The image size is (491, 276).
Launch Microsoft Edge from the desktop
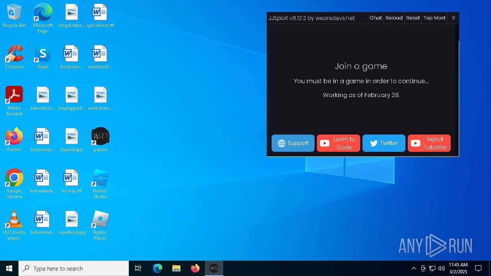coord(43,18)
